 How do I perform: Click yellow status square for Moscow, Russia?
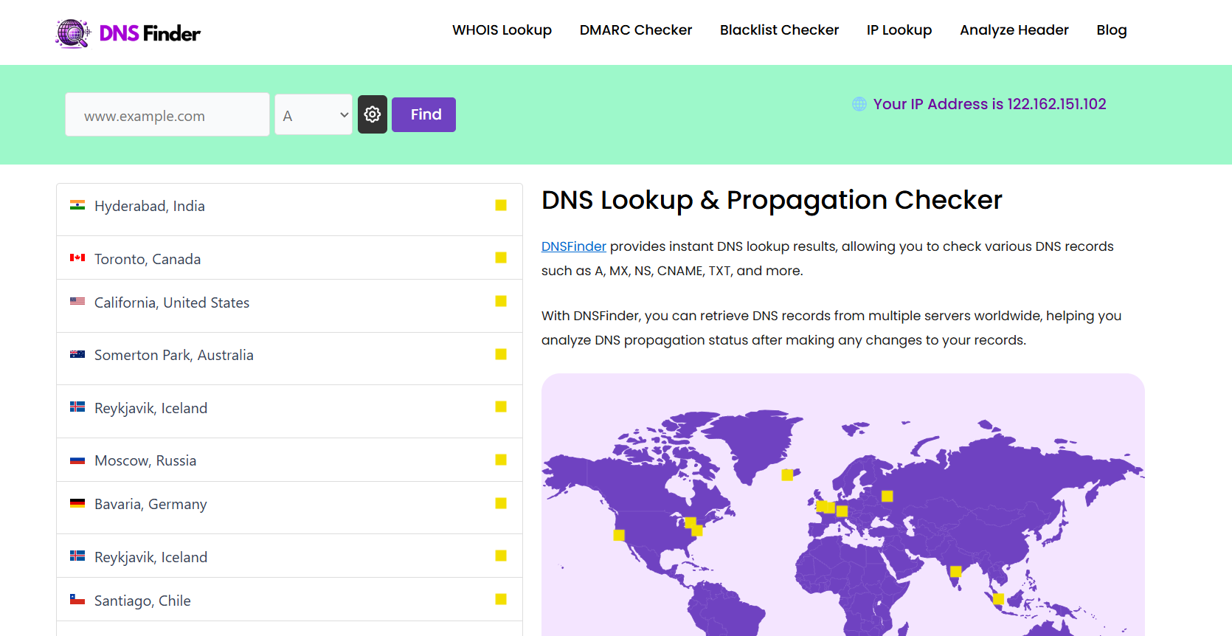click(501, 460)
